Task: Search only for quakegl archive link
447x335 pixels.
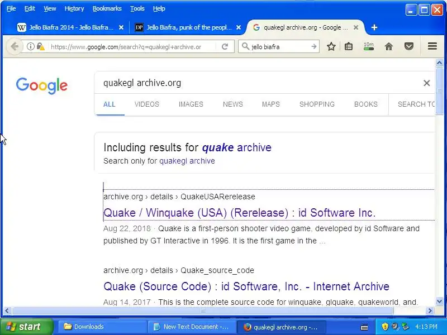Action: tap(187, 161)
